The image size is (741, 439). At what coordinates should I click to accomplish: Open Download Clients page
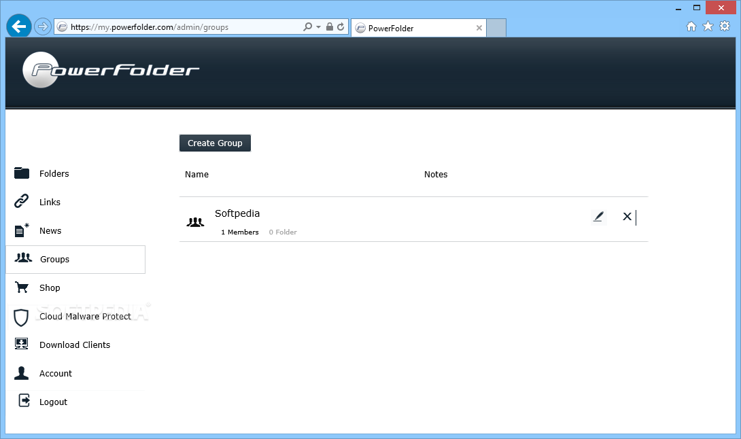pyautogui.click(x=75, y=345)
